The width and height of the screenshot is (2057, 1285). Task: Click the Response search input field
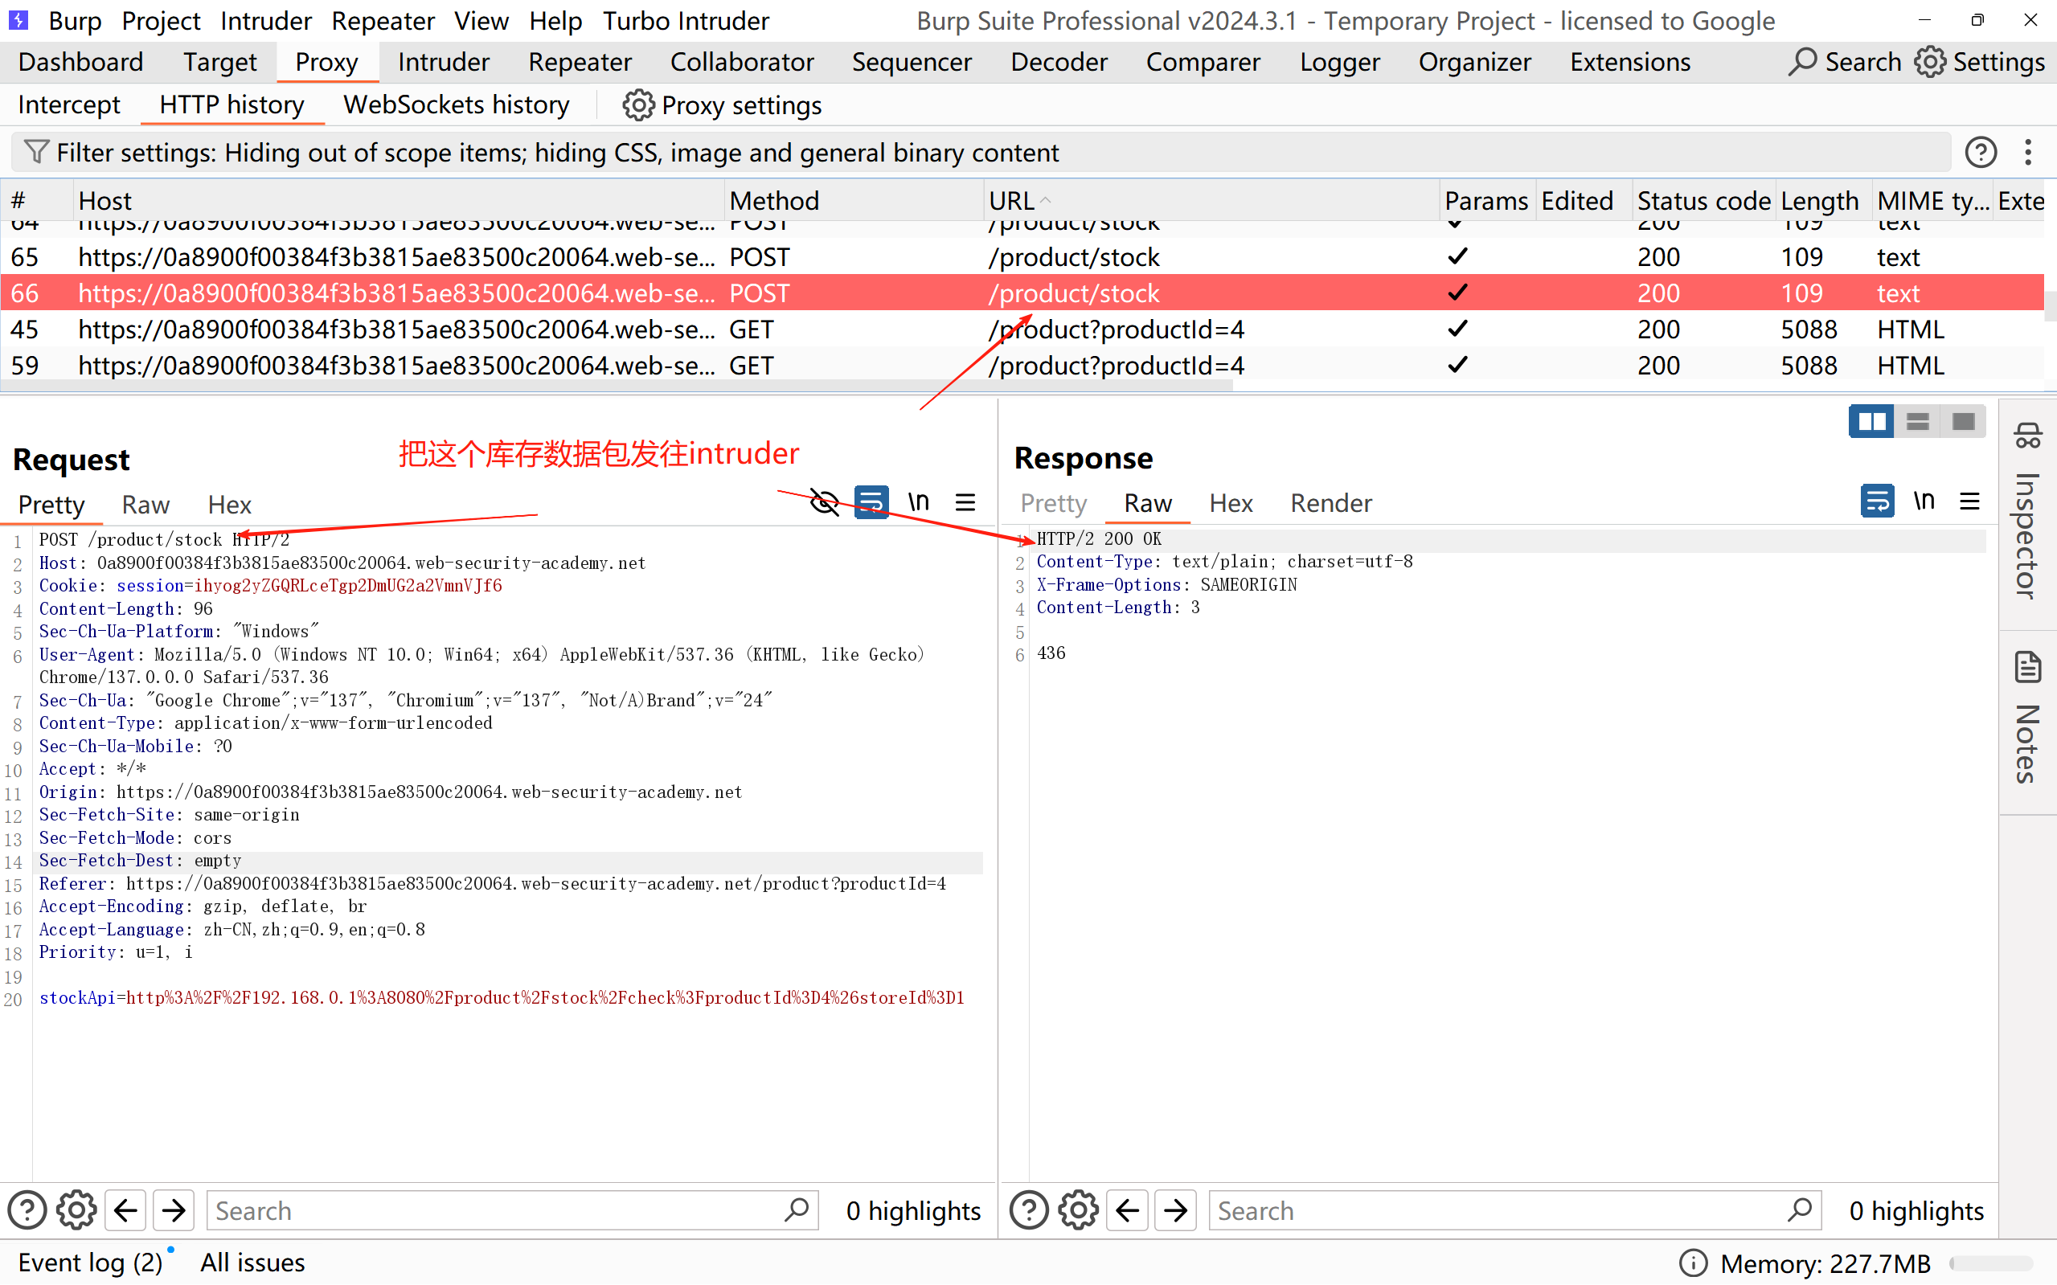[x=1496, y=1210]
